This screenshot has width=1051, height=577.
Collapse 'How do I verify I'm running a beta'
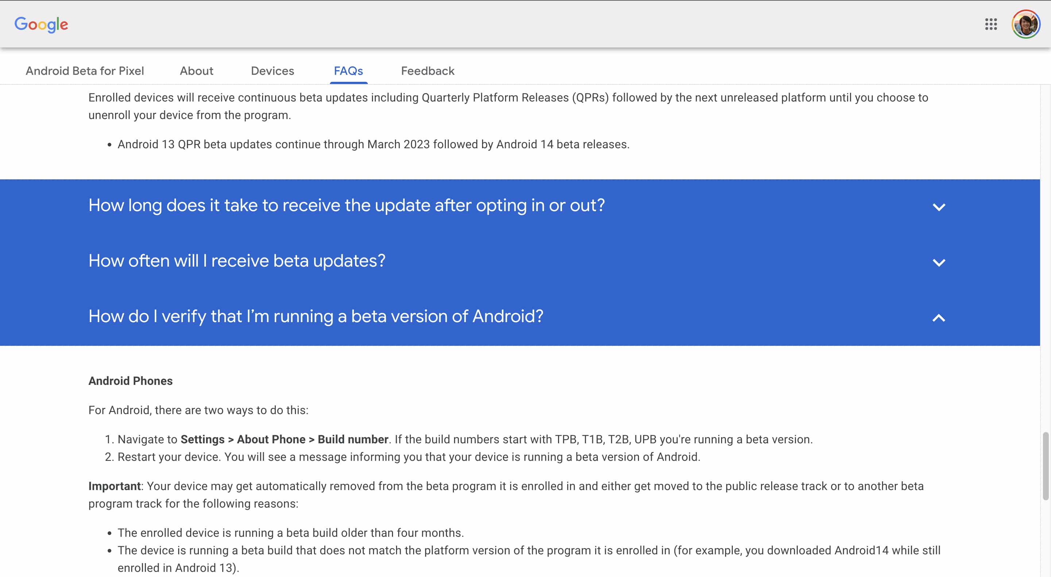click(316, 317)
